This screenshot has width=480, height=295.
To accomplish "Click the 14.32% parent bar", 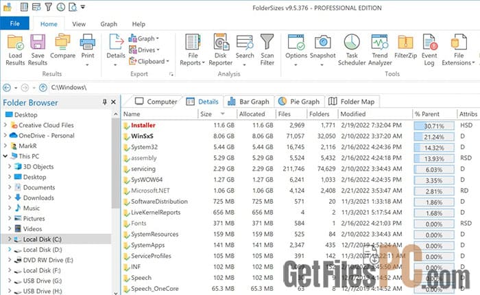I will 434,147.
